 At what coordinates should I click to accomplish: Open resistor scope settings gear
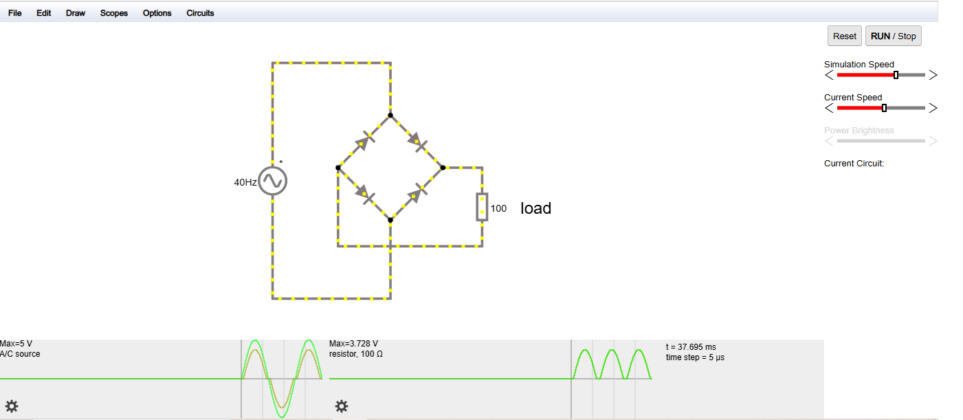coord(341,406)
